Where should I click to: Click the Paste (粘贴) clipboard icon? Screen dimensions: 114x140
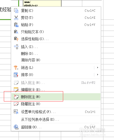[16, 25]
